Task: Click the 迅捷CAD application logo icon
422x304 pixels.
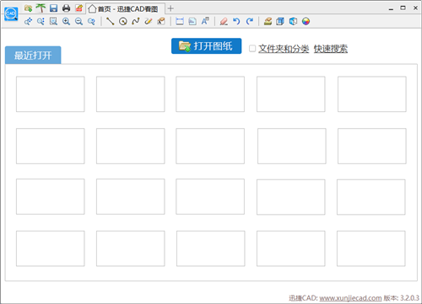Action: [x=11, y=13]
